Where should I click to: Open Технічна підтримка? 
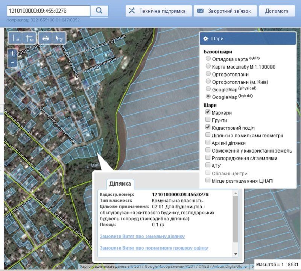pos(158,11)
